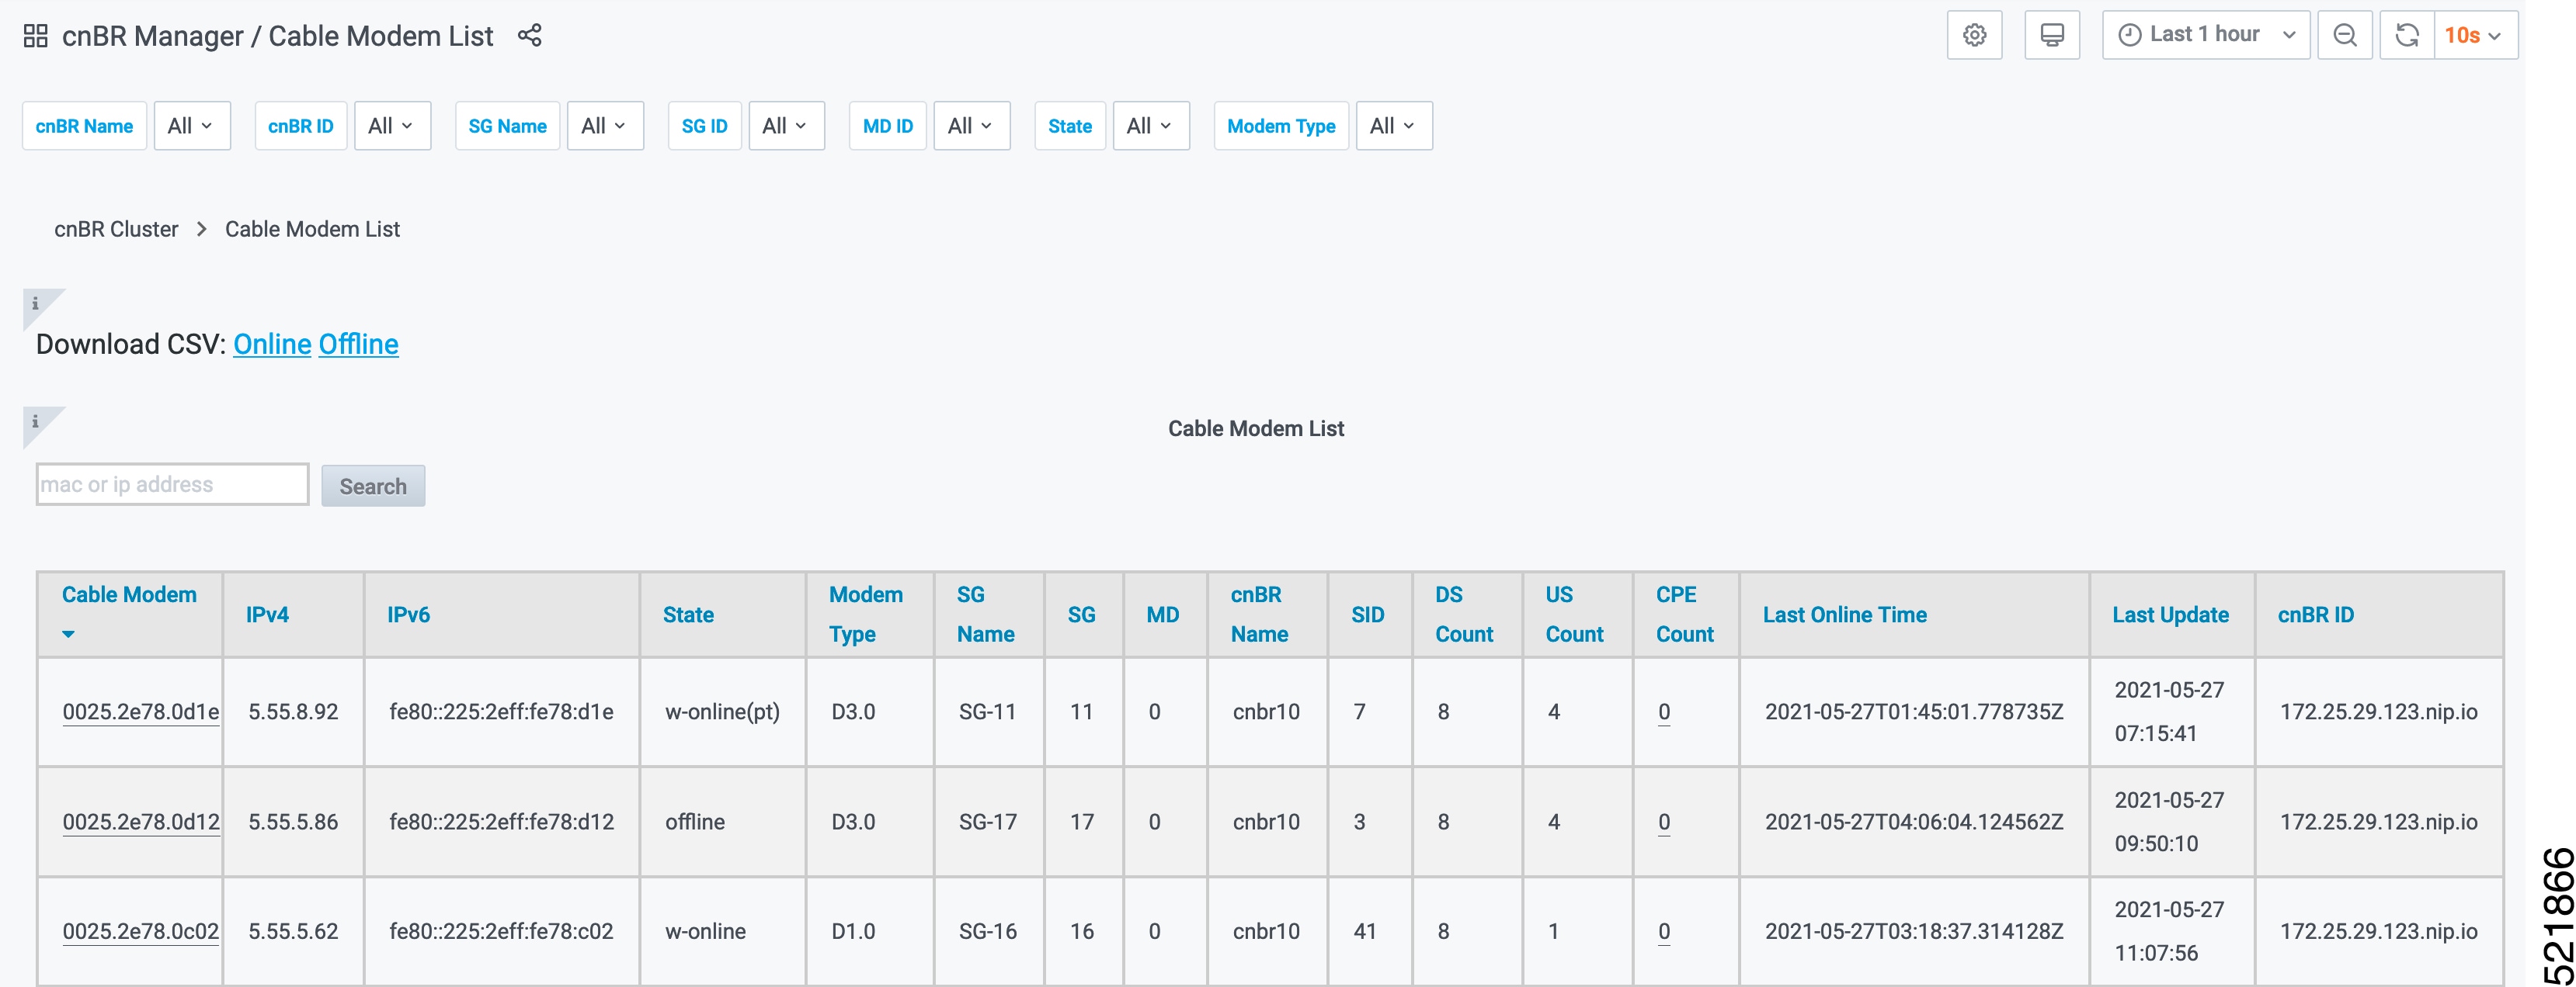2576x987 pixels.
Task: Click the info icon above Download CSV
Action: click(35, 303)
